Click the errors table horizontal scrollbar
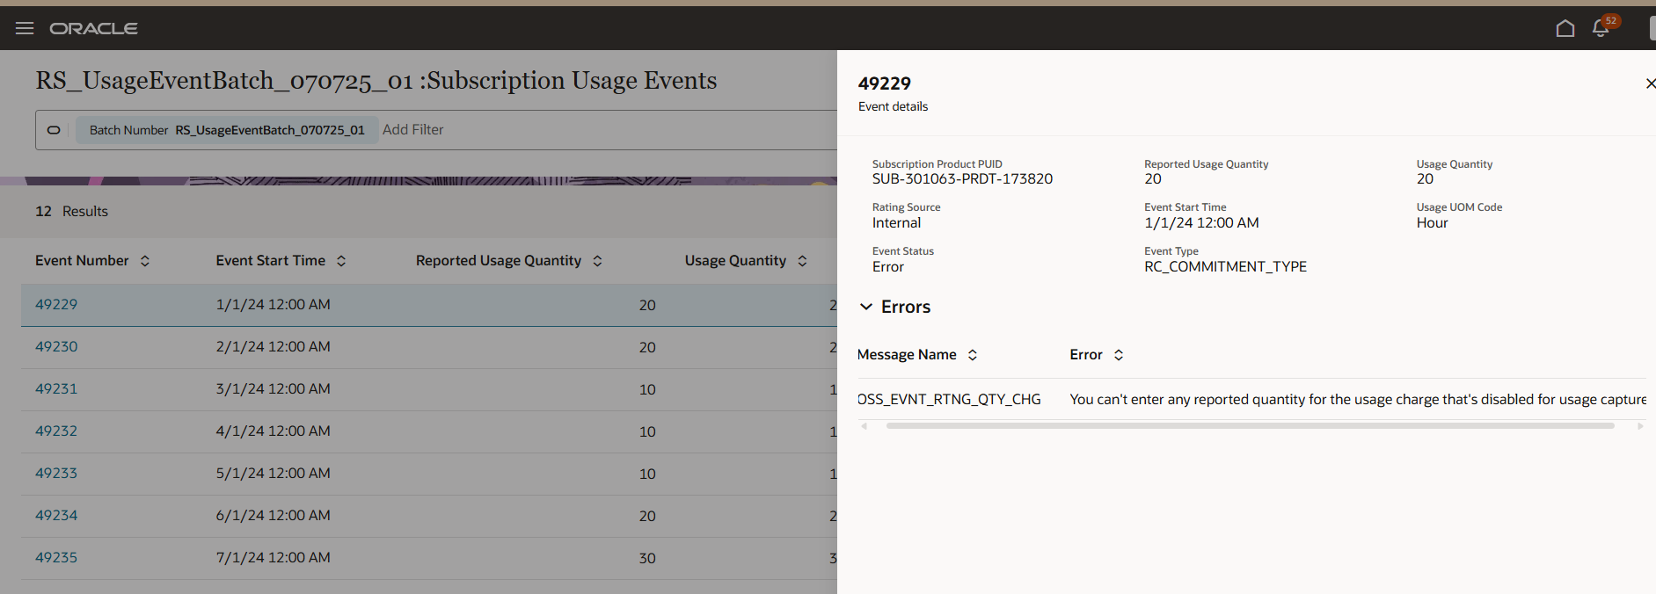 point(1250,426)
